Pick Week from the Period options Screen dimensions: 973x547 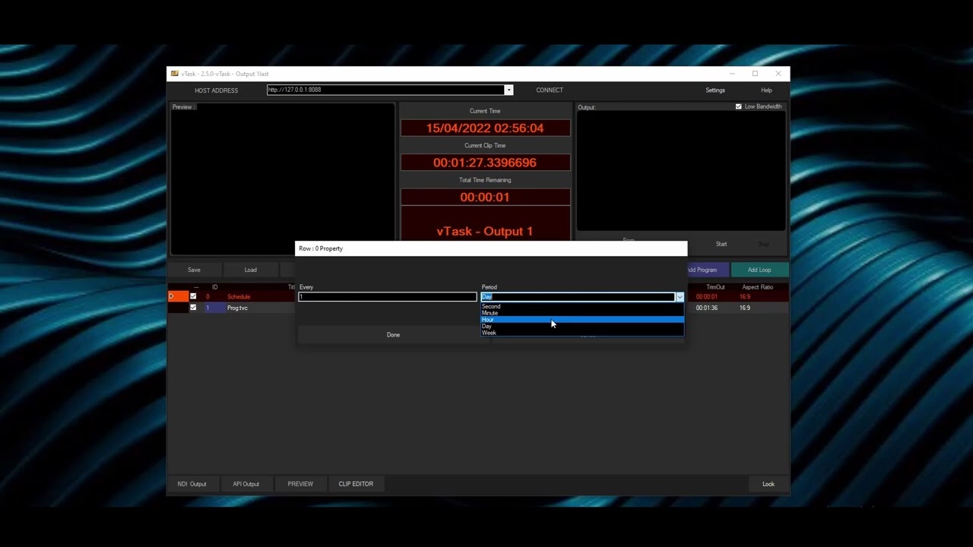582,333
